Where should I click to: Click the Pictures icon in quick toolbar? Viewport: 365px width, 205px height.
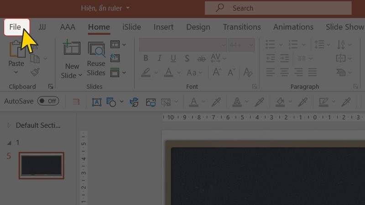(151, 102)
